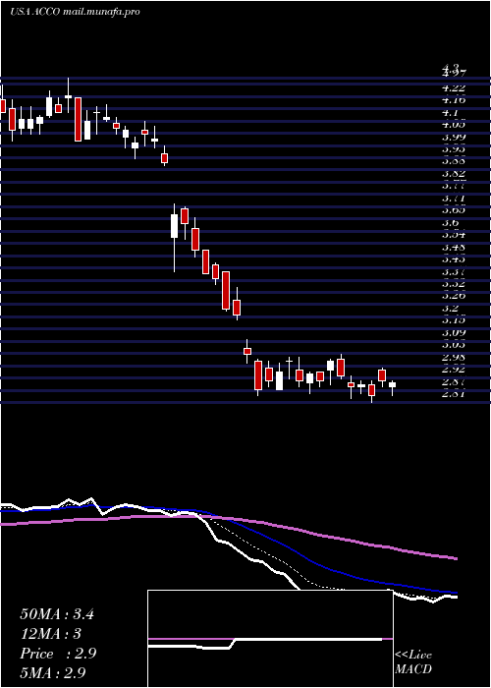Viewport: 491px width, 688px height.
Task: Select the 3.99 price axis label
Action: coord(454,137)
